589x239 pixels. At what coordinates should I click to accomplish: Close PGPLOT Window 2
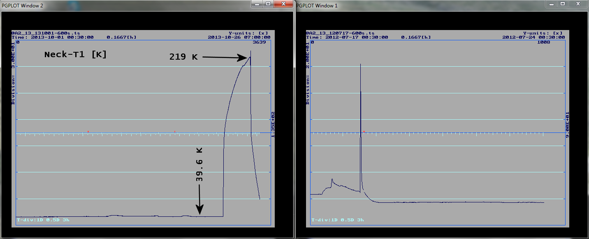(x=283, y=4)
